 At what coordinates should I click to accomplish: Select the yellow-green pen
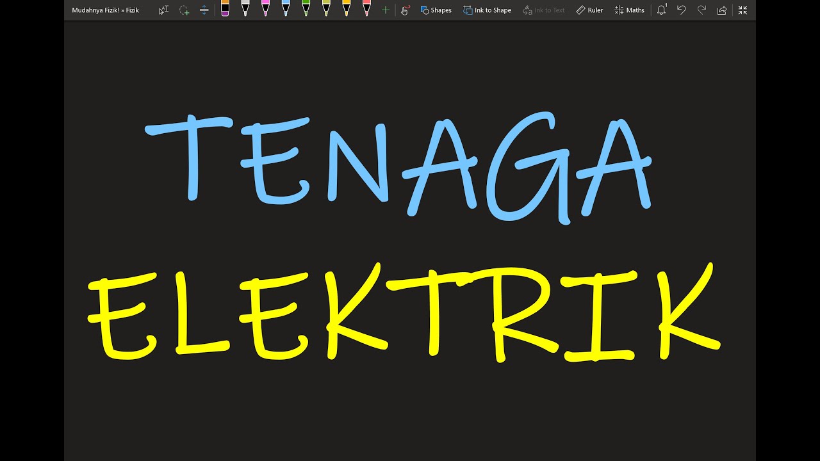click(326, 8)
